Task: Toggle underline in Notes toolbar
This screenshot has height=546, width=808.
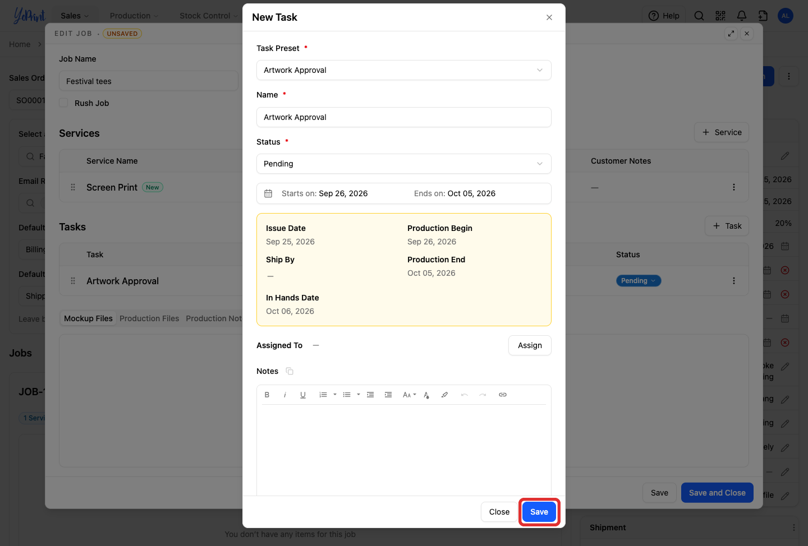Action: point(303,395)
